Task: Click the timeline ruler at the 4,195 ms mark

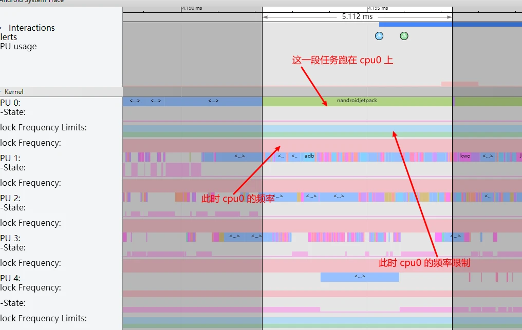Action: (x=370, y=8)
